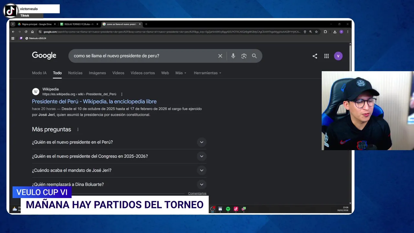The image size is (414, 233).
Task: Clear the search box with the X icon
Action: [x=220, y=56]
